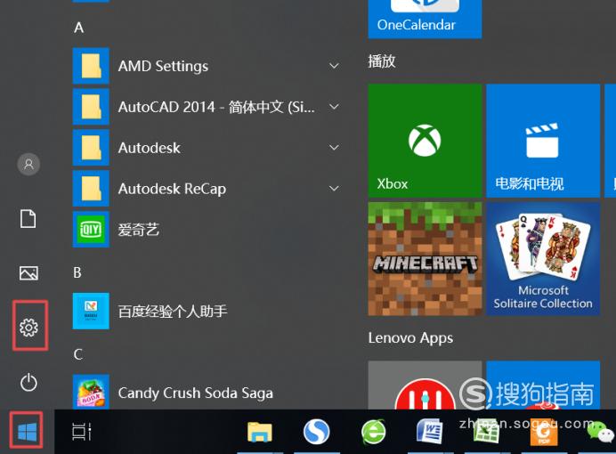Open the red Lenovo app tile
The image size is (616, 454).
426,385
